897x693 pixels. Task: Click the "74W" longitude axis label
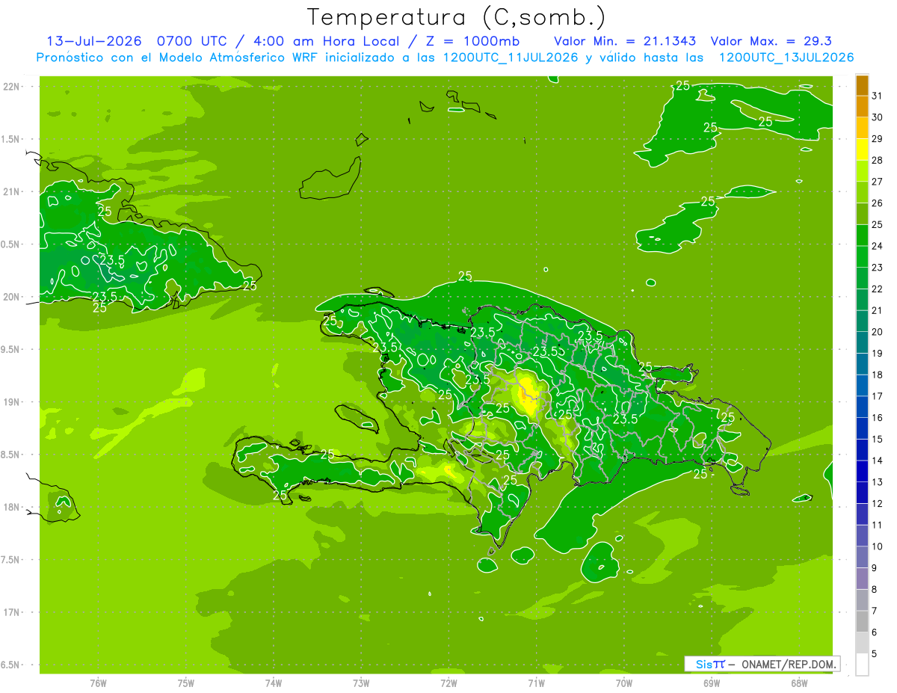point(274,683)
